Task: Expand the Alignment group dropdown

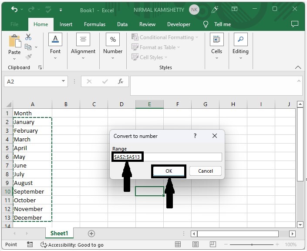Action: (83, 58)
